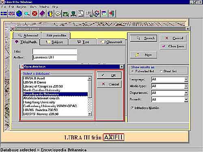Open the File menu
Screen dimensions: 203x152
pos(4,7)
